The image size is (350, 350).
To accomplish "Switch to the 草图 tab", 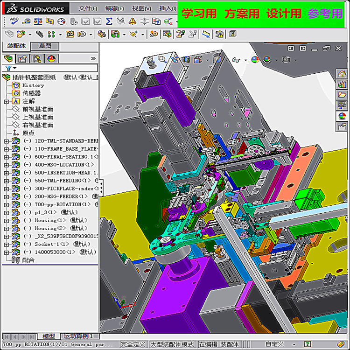I will coord(45,46).
